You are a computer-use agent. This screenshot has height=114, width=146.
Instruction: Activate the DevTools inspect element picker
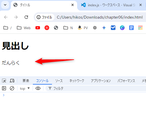tap(4, 81)
